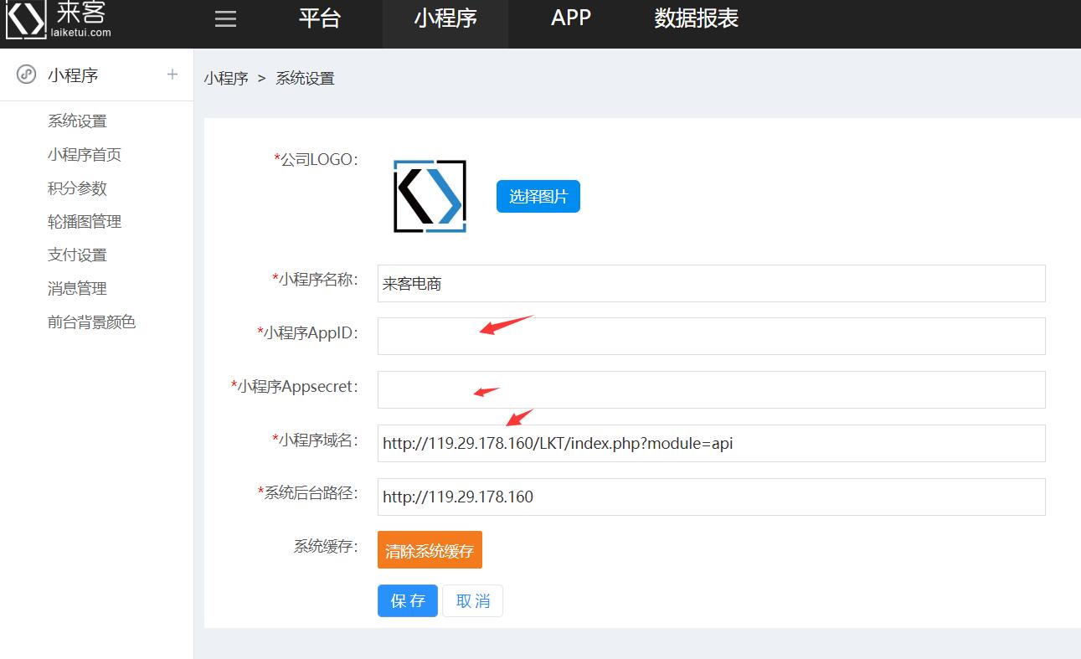This screenshot has width=1081, height=659.
Task: Select 小程序首页 in the sidebar
Action: coord(85,155)
